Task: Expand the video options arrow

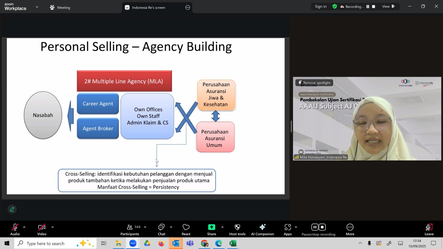Action: pyautogui.click(x=53, y=227)
